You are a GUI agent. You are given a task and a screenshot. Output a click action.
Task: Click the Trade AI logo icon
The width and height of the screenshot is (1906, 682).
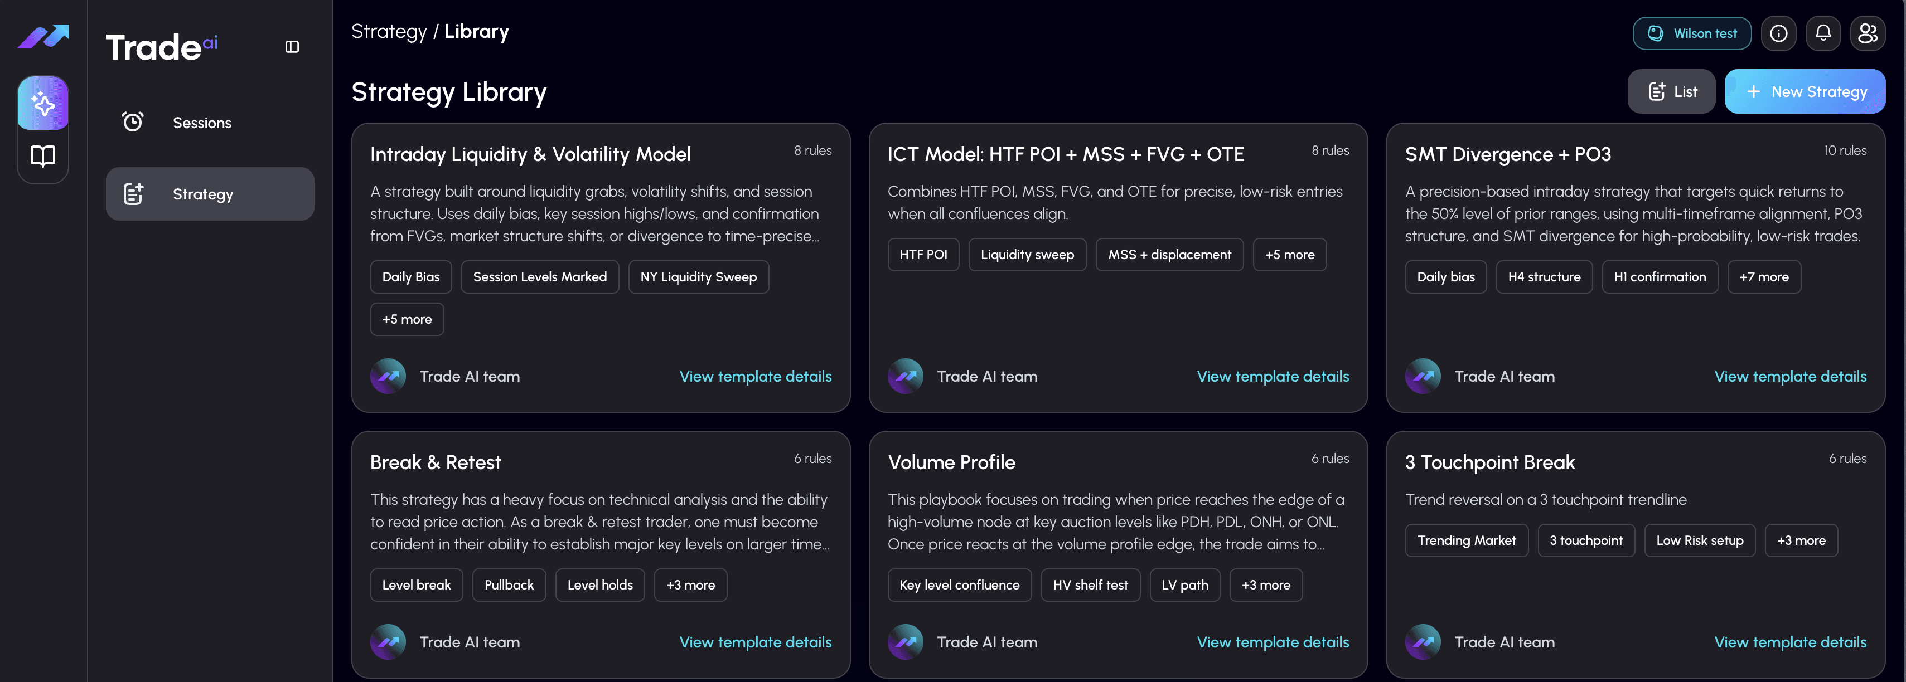pyautogui.click(x=43, y=36)
